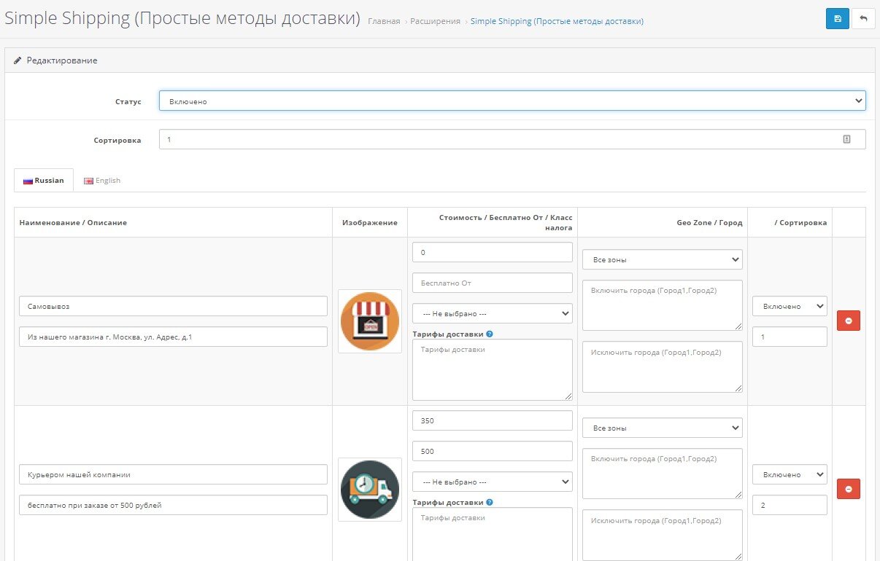Open tooltip for Тарифы доставки in courier row
Screen dimensions: 880x561
click(490, 502)
